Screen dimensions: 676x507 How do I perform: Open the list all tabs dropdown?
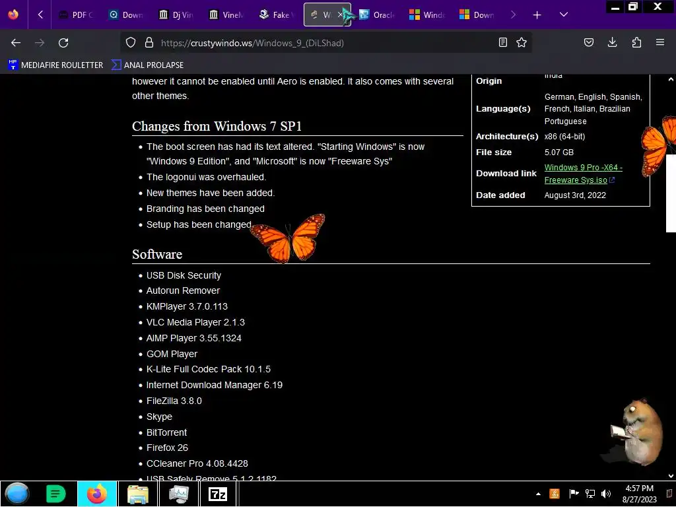pos(564,15)
